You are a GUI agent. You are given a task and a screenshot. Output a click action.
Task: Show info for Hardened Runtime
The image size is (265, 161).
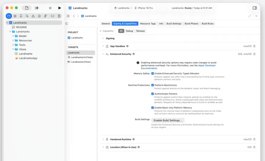pyautogui.click(x=133, y=139)
